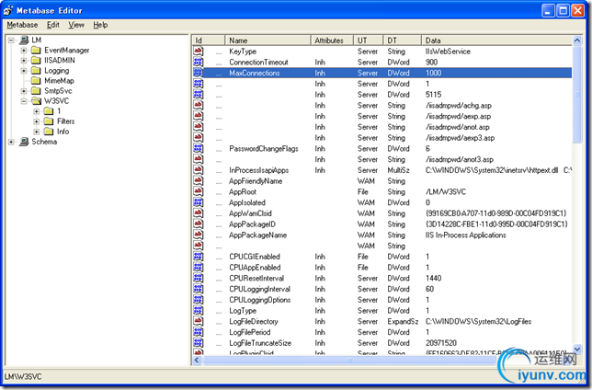Open the Help menu
The width and height of the screenshot is (592, 390).
click(100, 25)
